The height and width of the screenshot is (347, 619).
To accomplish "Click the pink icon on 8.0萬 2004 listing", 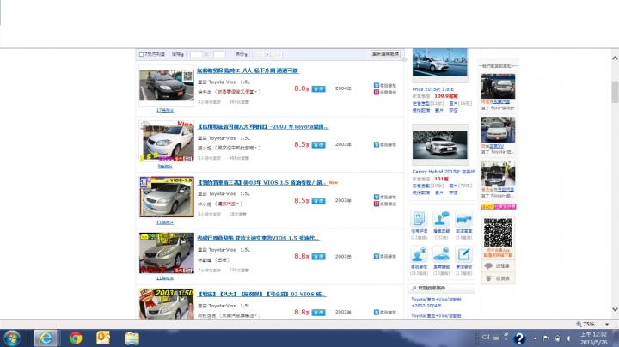I will 377,92.
